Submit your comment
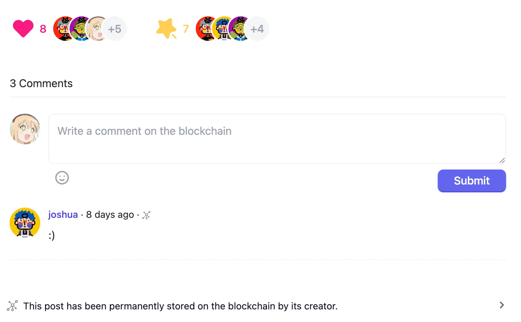The height and width of the screenshot is (322, 521). coord(472,181)
